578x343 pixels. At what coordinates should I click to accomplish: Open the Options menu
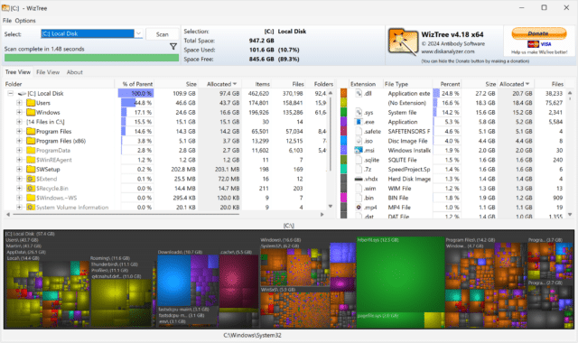coord(25,21)
